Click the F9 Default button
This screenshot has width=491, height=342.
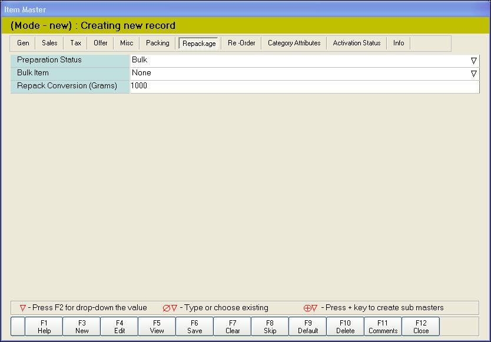point(307,327)
